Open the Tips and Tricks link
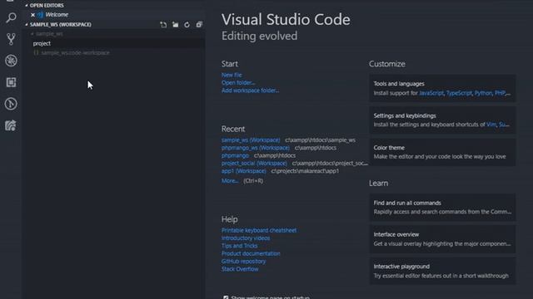Screen dimensions: 533x299 240,246
